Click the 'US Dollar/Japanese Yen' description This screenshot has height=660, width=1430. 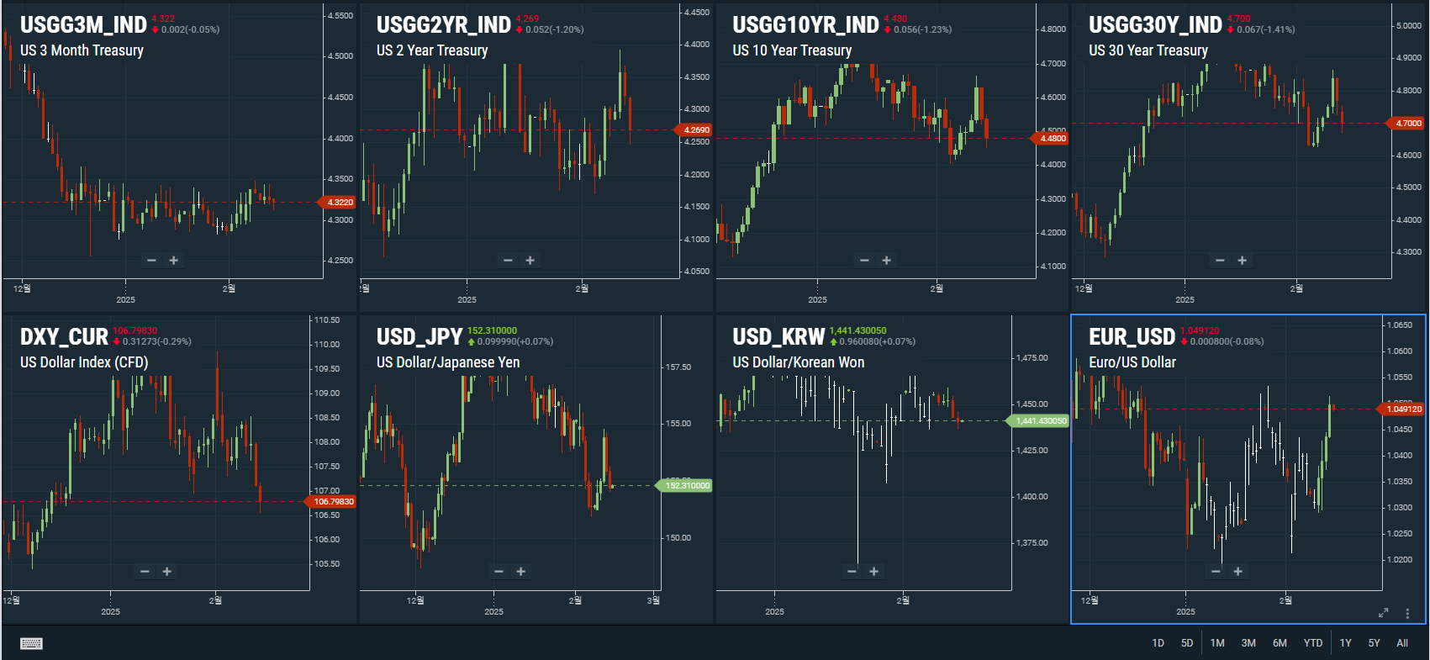tap(448, 362)
